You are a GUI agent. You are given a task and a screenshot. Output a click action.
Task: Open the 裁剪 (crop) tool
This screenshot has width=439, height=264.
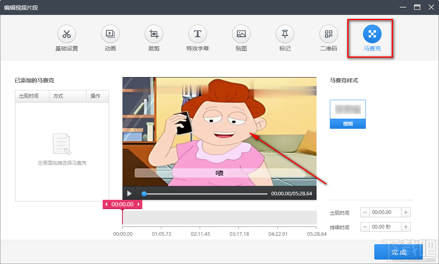[x=154, y=38]
